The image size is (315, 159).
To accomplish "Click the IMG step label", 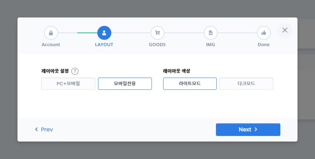I will click(x=211, y=45).
